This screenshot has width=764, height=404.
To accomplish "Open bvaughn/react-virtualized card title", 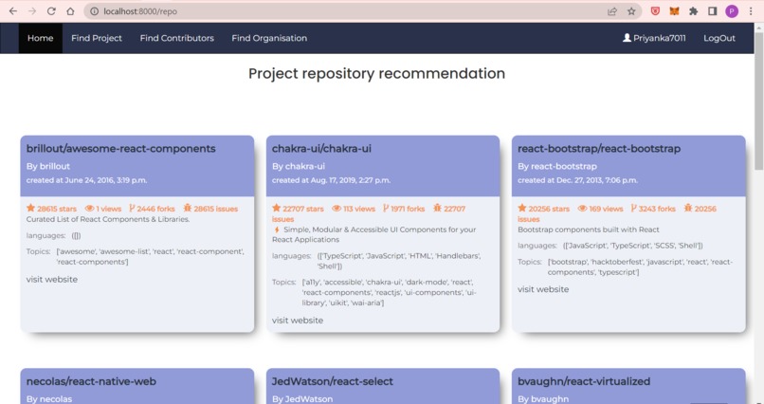I will pyautogui.click(x=584, y=381).
